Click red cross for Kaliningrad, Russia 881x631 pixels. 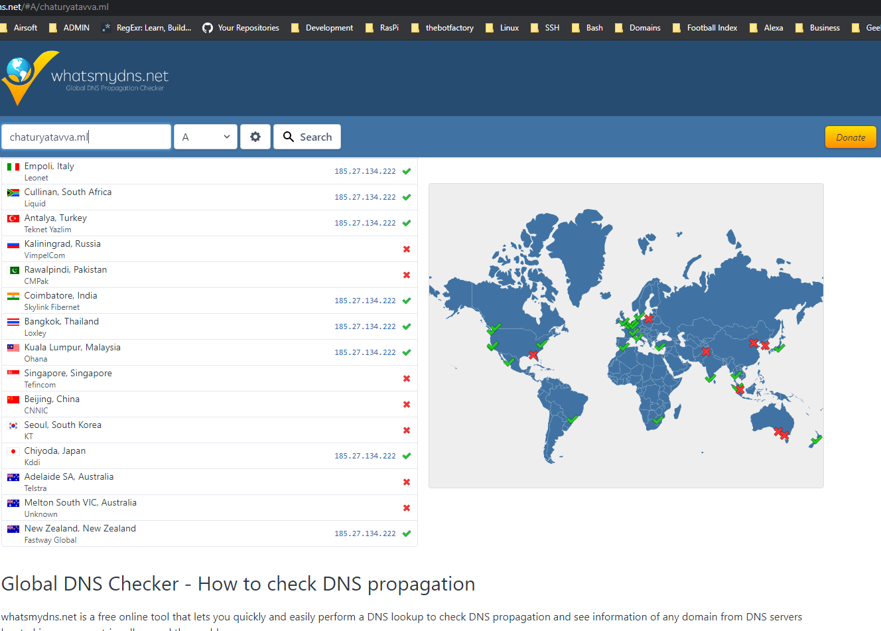tap(407, 249)
